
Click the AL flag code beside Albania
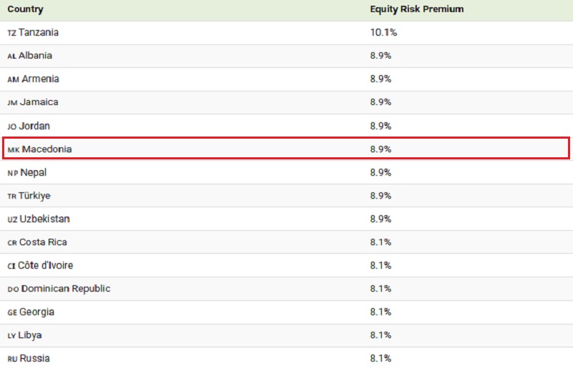[x=11, y=56]
